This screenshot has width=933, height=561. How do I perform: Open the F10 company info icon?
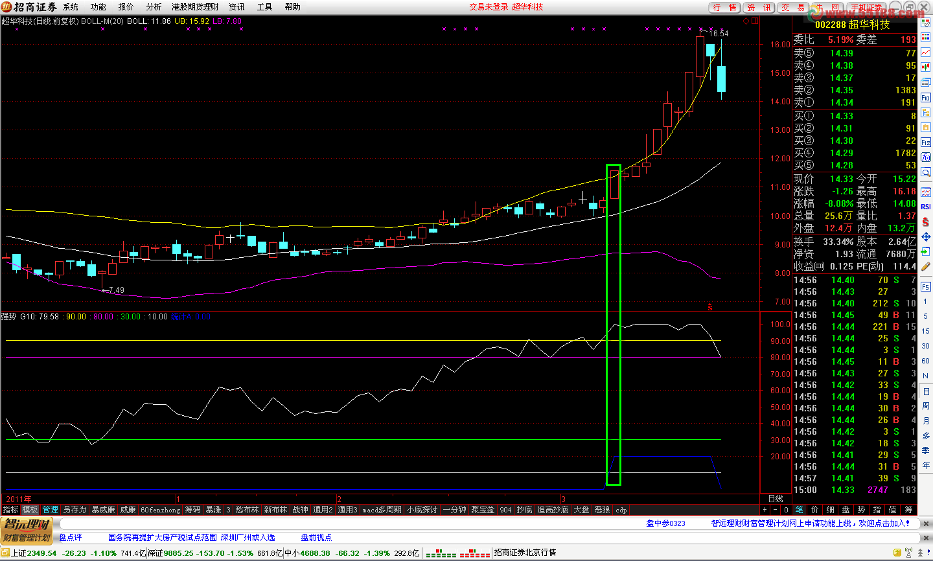(x=925, y=98)
